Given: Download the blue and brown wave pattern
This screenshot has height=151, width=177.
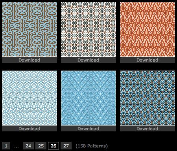Looking at the screenshot, I should point(147,129).
